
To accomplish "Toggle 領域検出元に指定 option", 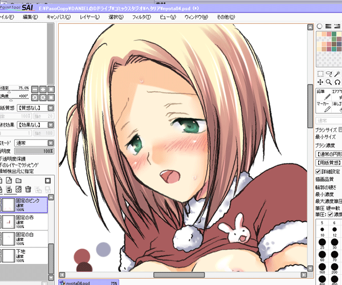I will (x=17, y=171).
